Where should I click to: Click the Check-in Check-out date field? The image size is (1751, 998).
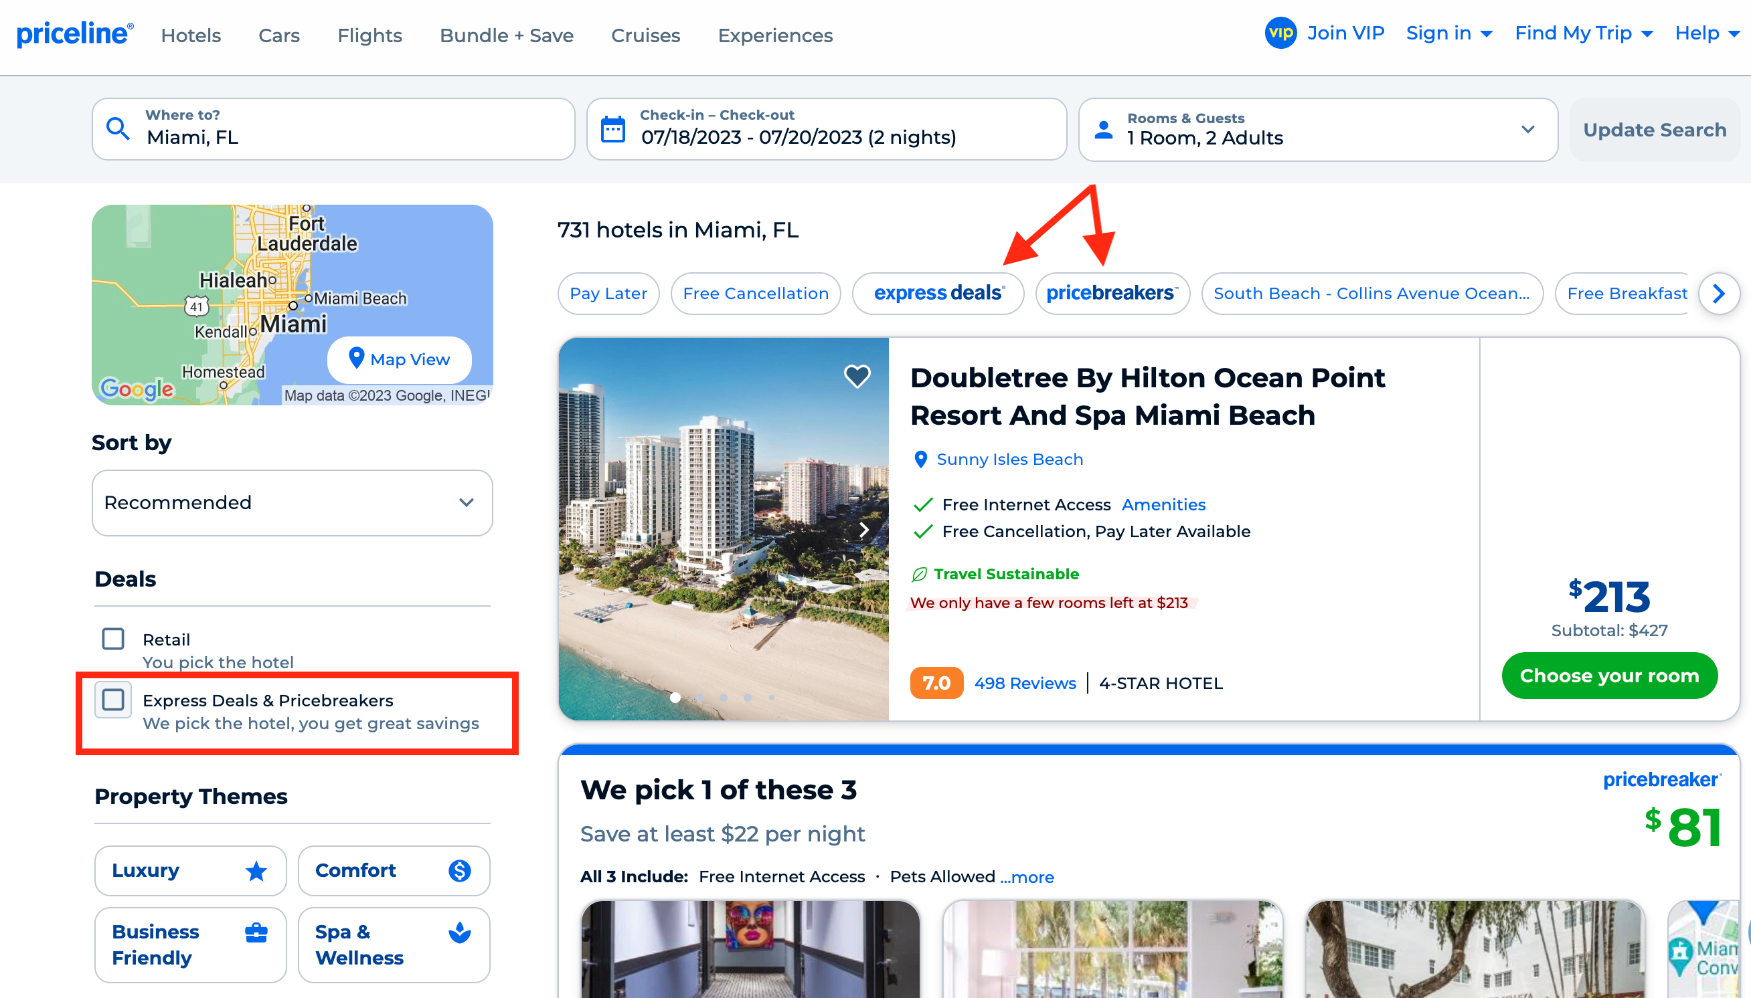(827, 129)
